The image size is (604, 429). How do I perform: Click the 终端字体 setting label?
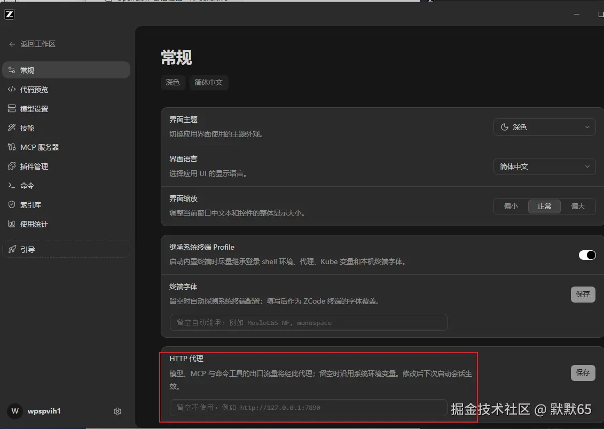183,287
